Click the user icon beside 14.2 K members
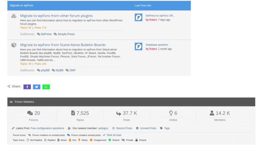The height and width of the screenshot is (157, 261). (x=212, y=113)
